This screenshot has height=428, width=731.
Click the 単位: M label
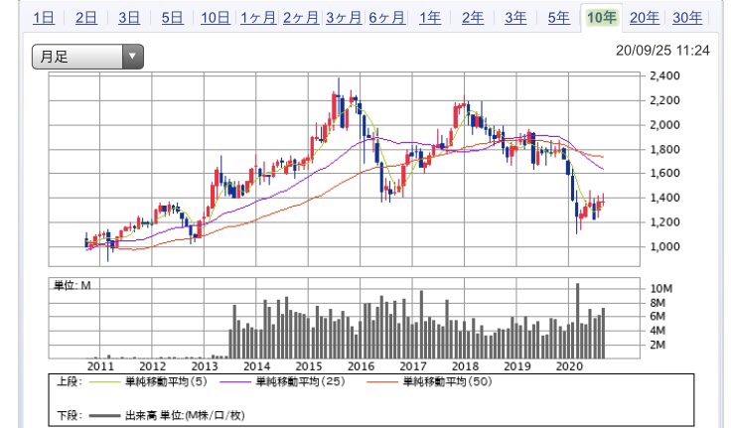pos(73,285)
